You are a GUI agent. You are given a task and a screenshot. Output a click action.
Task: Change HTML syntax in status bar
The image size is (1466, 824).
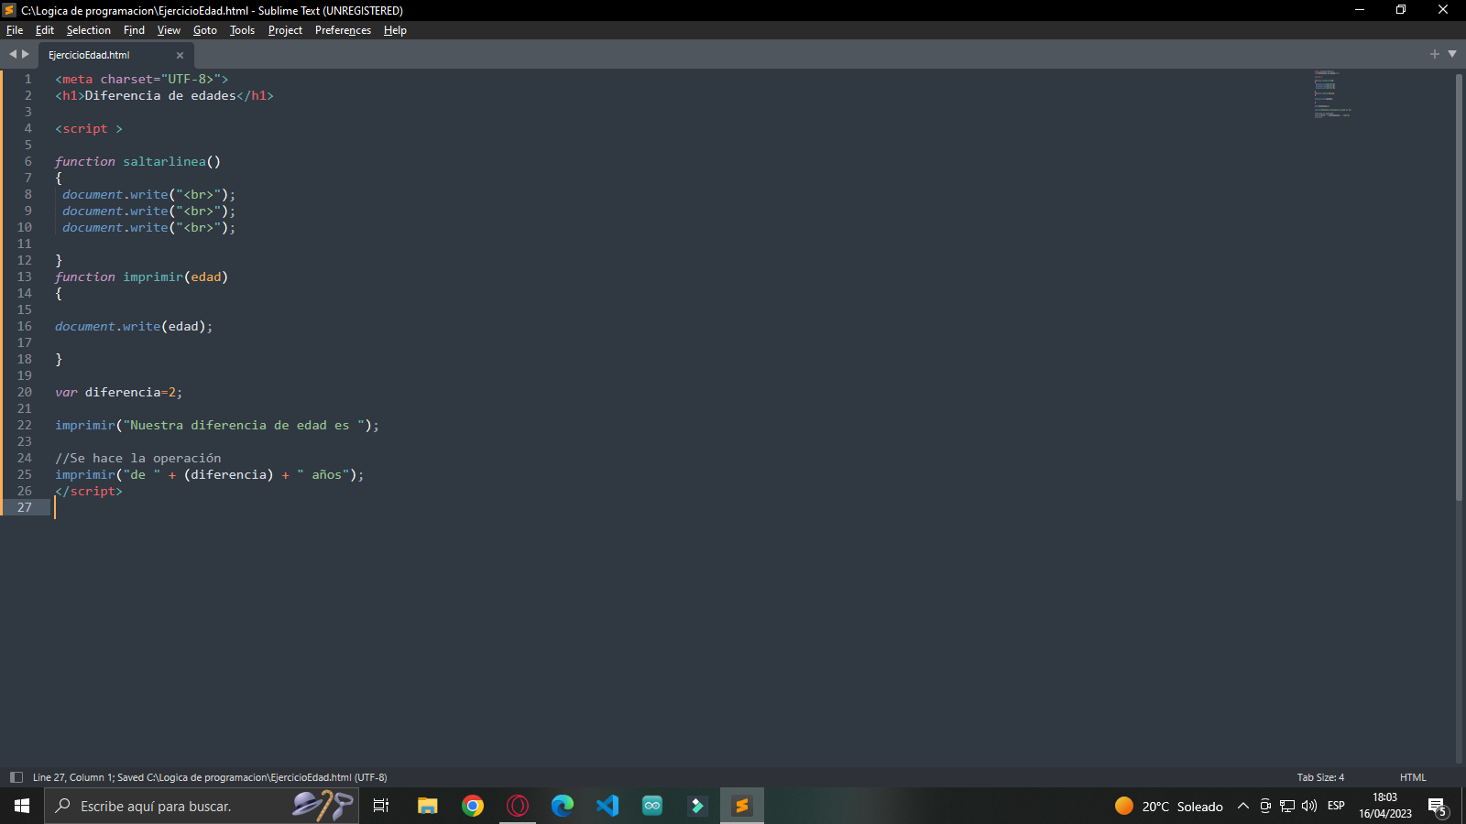click(x=1413, y=777)
